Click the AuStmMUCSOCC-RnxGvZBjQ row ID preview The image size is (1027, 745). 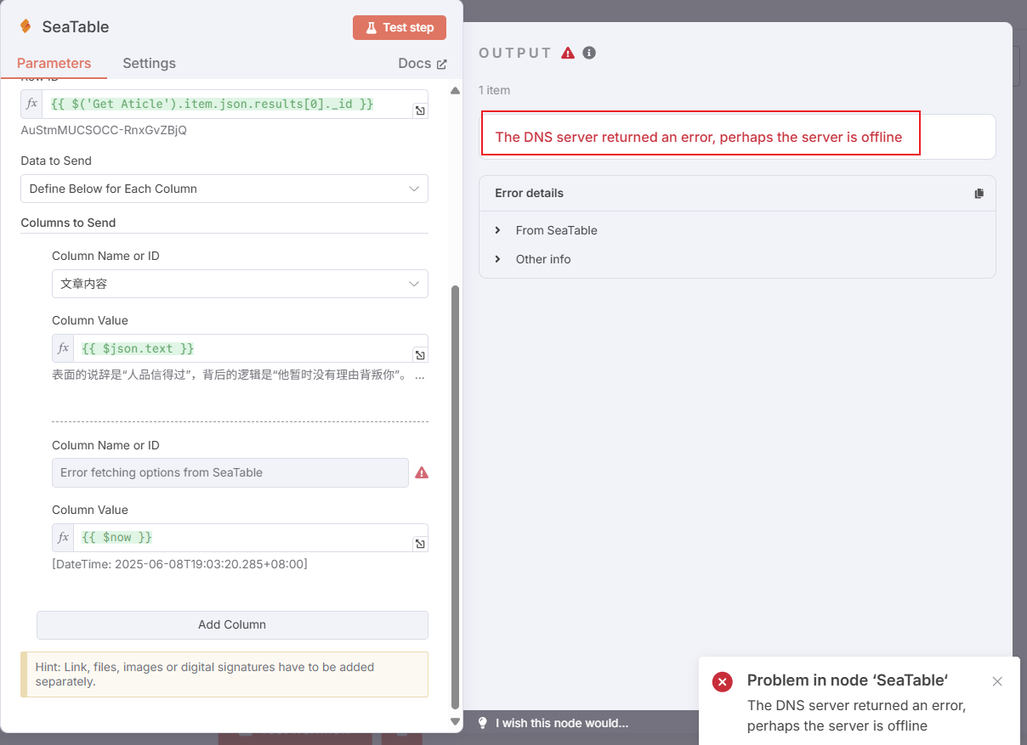tap(104, 130)
